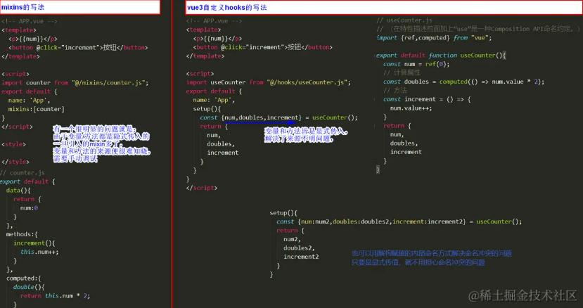Image resolution: width=583 pixels, height=308 pixels.
Task: Click the hooks panel button @click="increment" line
Action: [x=263, y=47]
